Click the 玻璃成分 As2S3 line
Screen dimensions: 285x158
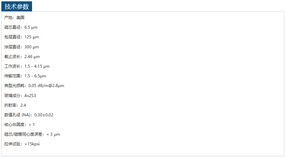click(20, 96)
